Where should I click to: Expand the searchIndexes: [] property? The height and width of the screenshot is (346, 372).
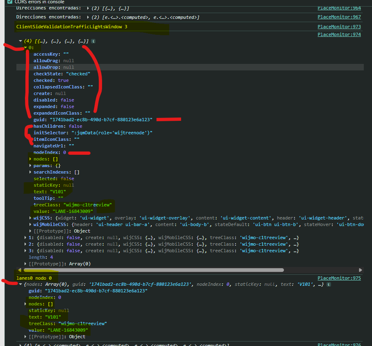(x=30, y=172)
